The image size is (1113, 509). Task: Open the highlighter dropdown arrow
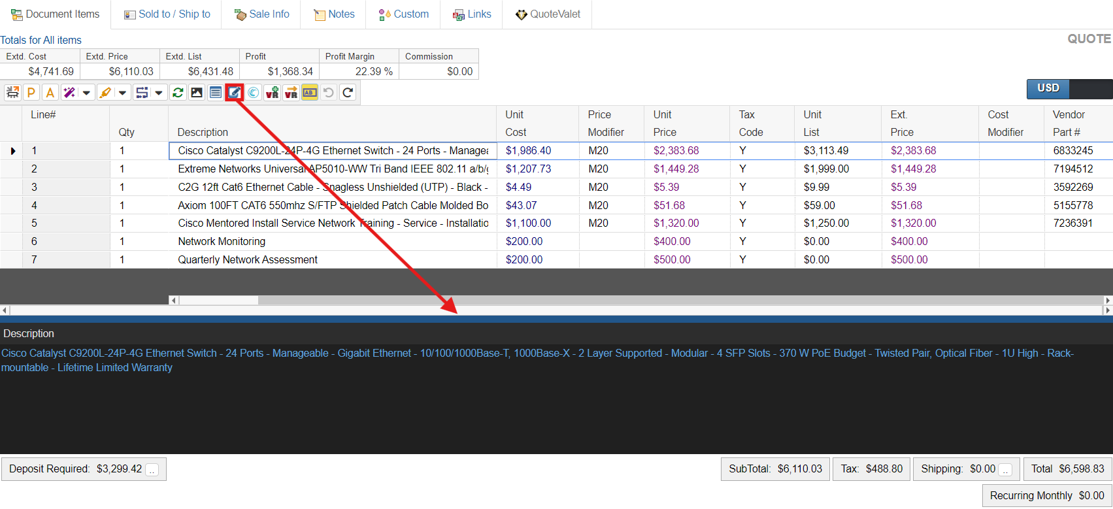tap(122, 93)
